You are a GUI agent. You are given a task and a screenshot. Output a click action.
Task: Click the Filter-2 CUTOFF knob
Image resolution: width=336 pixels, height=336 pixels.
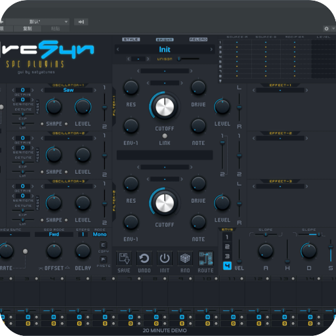pyautogui.click(x=165, y=203)
